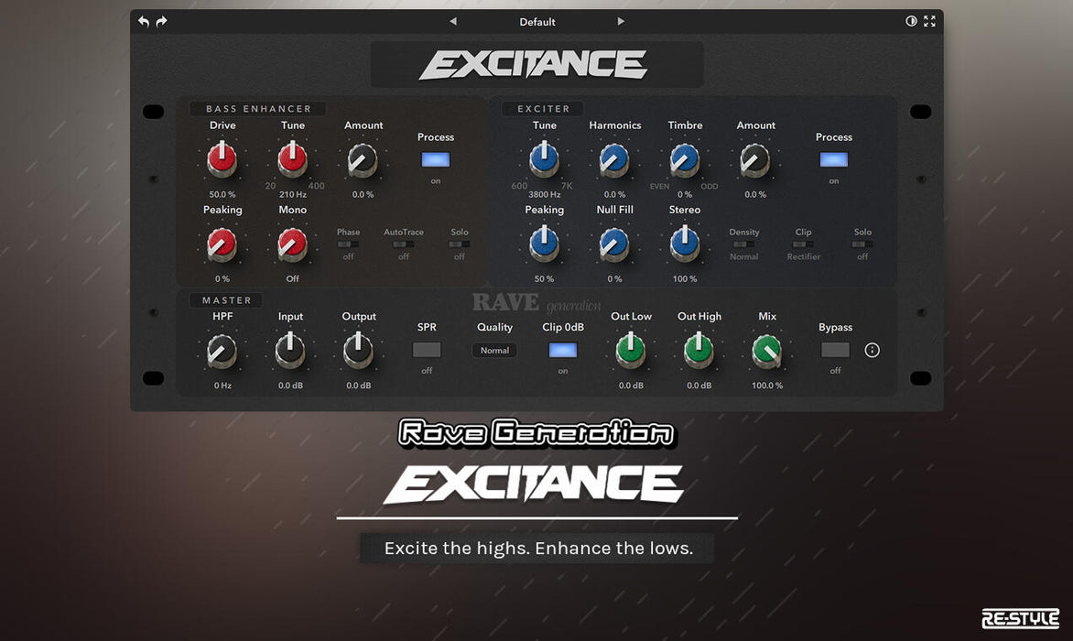Screen dimensions: 1073x641
Task: Toggle Exciter Process button
Action: click(x=833, y=159)
